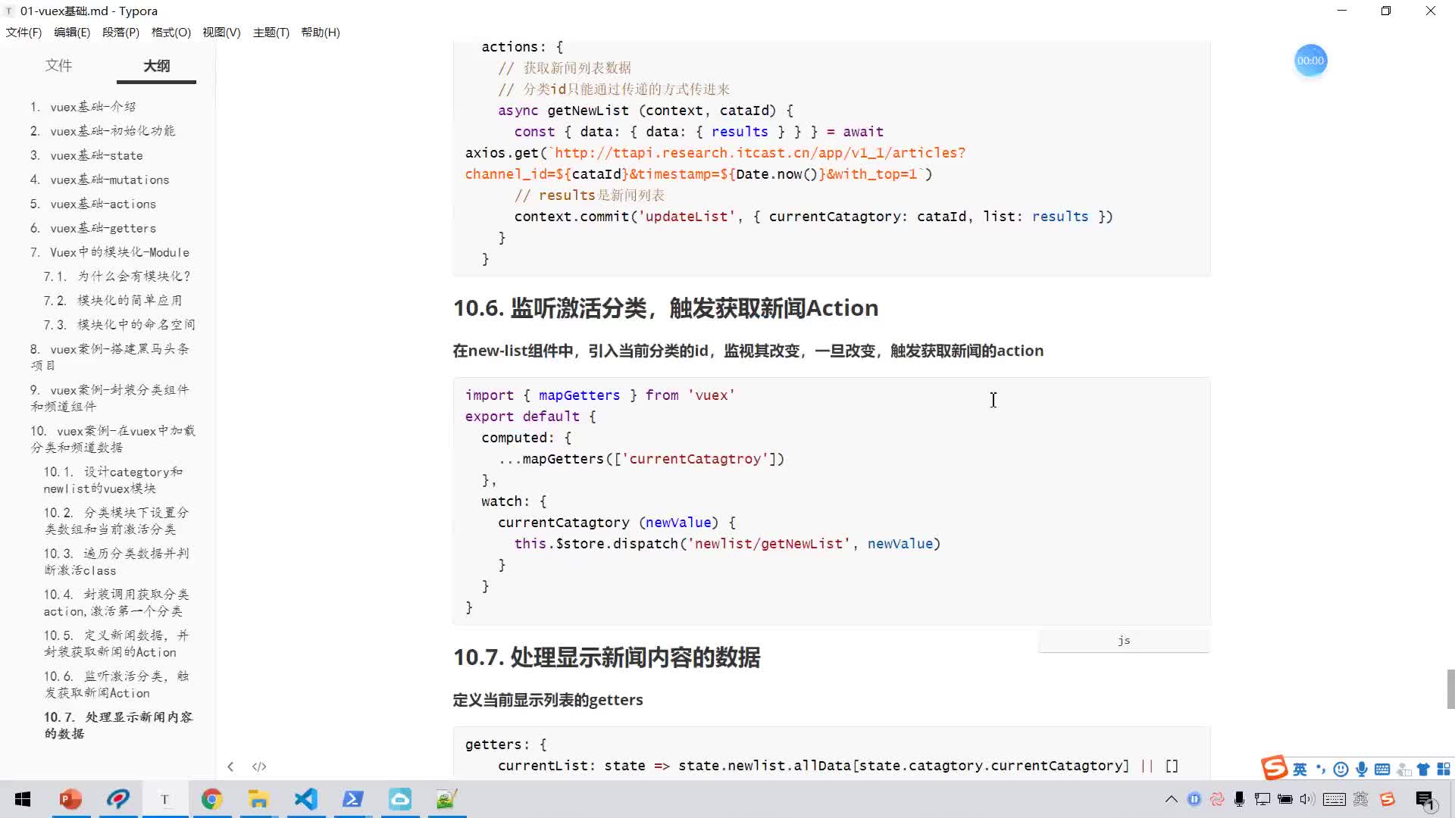Open outline item 7.1 为什么会有模块化
Screen dimensions: 1455x818
pyautogui.click(x=117, y=276)
